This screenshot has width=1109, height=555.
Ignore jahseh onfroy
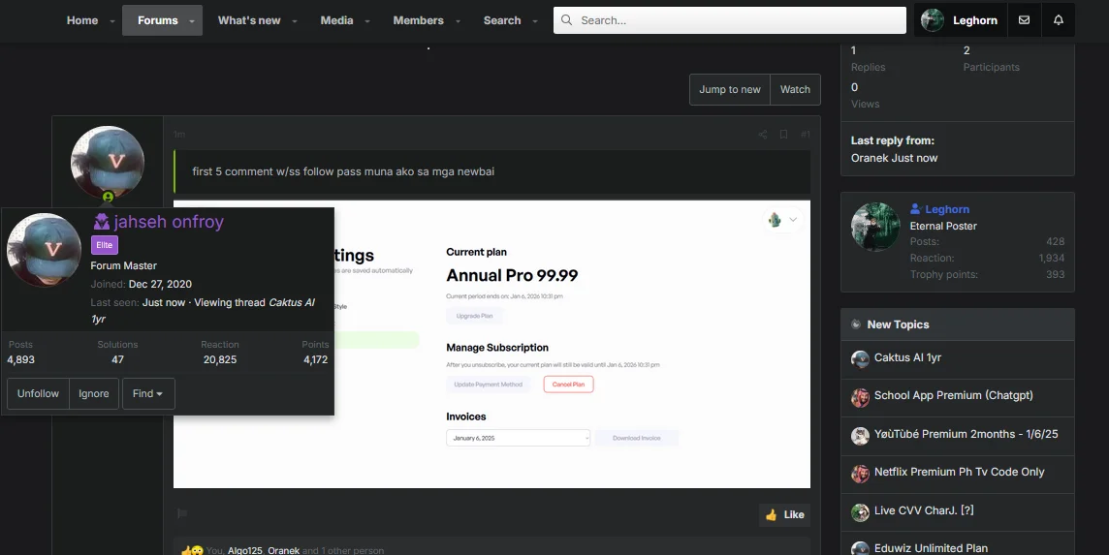pyautogui.click(x=93, y=394)
